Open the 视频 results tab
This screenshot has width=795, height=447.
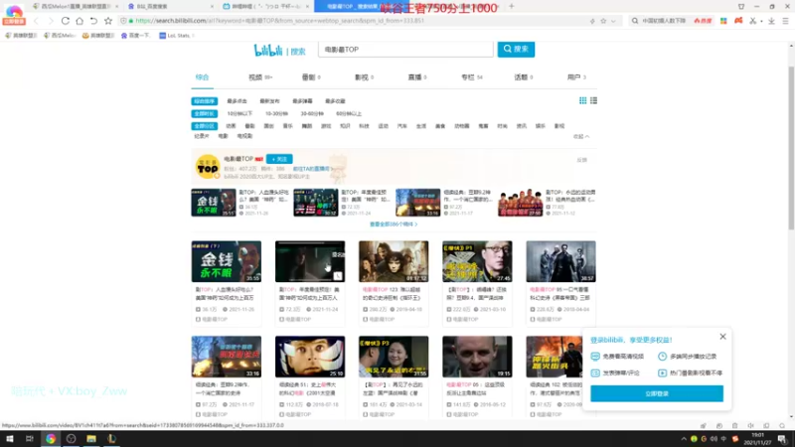point(260,77)
